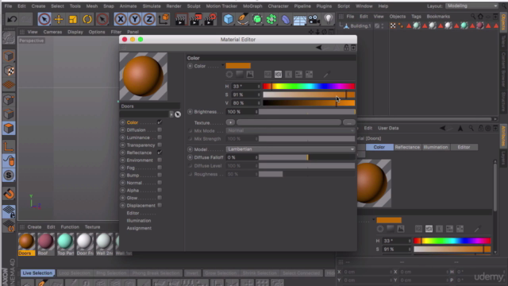
Task: Select the Live Selection cursor tool
Action: pyautogui.click(x=44, y=19)
